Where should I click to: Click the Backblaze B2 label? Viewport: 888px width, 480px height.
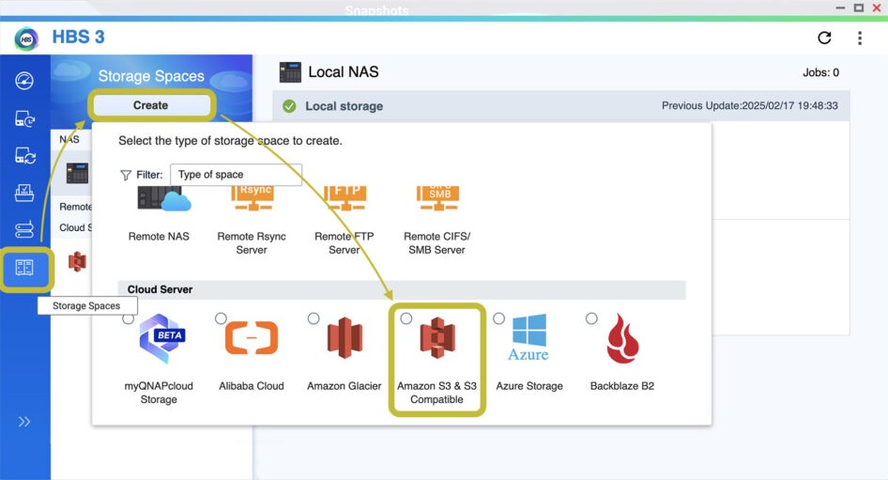(621, 386)
